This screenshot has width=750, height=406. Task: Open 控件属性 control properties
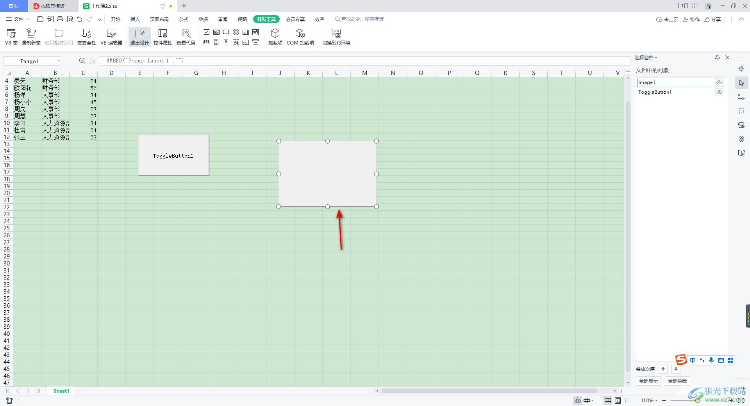[163, 37]
